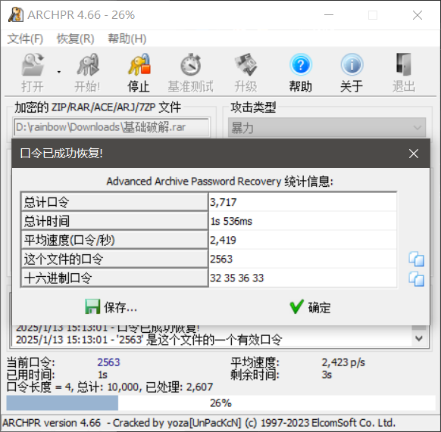Close the ARCHPR main window
Image resolution: width=441 pixels, height=432 pixels.
tap(418, 15)
